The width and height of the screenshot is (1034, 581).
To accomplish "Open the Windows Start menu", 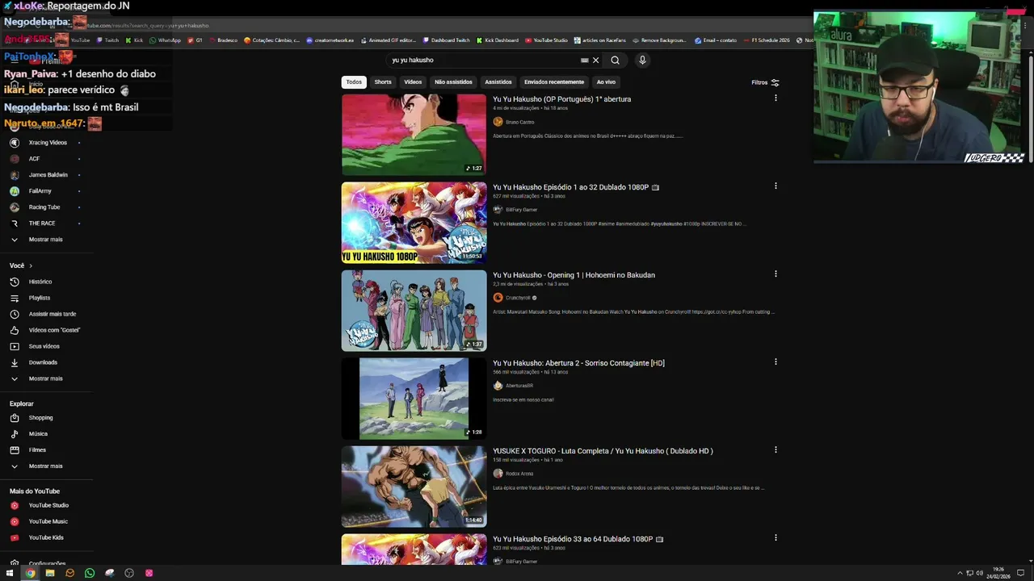I will point(10,573).
